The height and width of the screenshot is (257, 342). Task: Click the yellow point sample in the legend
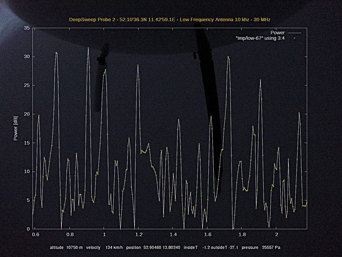294,38
